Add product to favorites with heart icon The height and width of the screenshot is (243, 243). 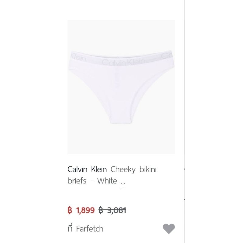[169, 229]
